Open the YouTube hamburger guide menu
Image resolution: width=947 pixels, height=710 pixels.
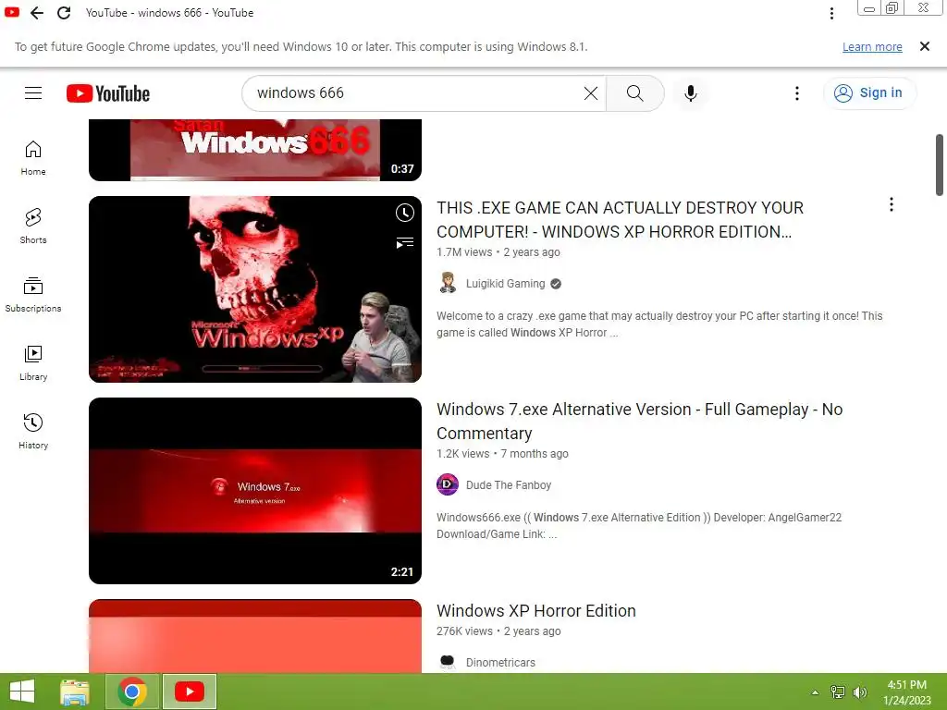pos(33,93)
